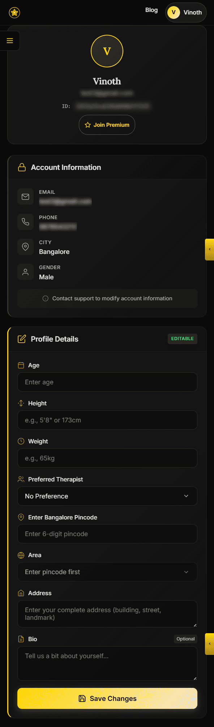214x727 pixels.
Task: Click the phone icon in Account Information
Action: coord(25,222)
